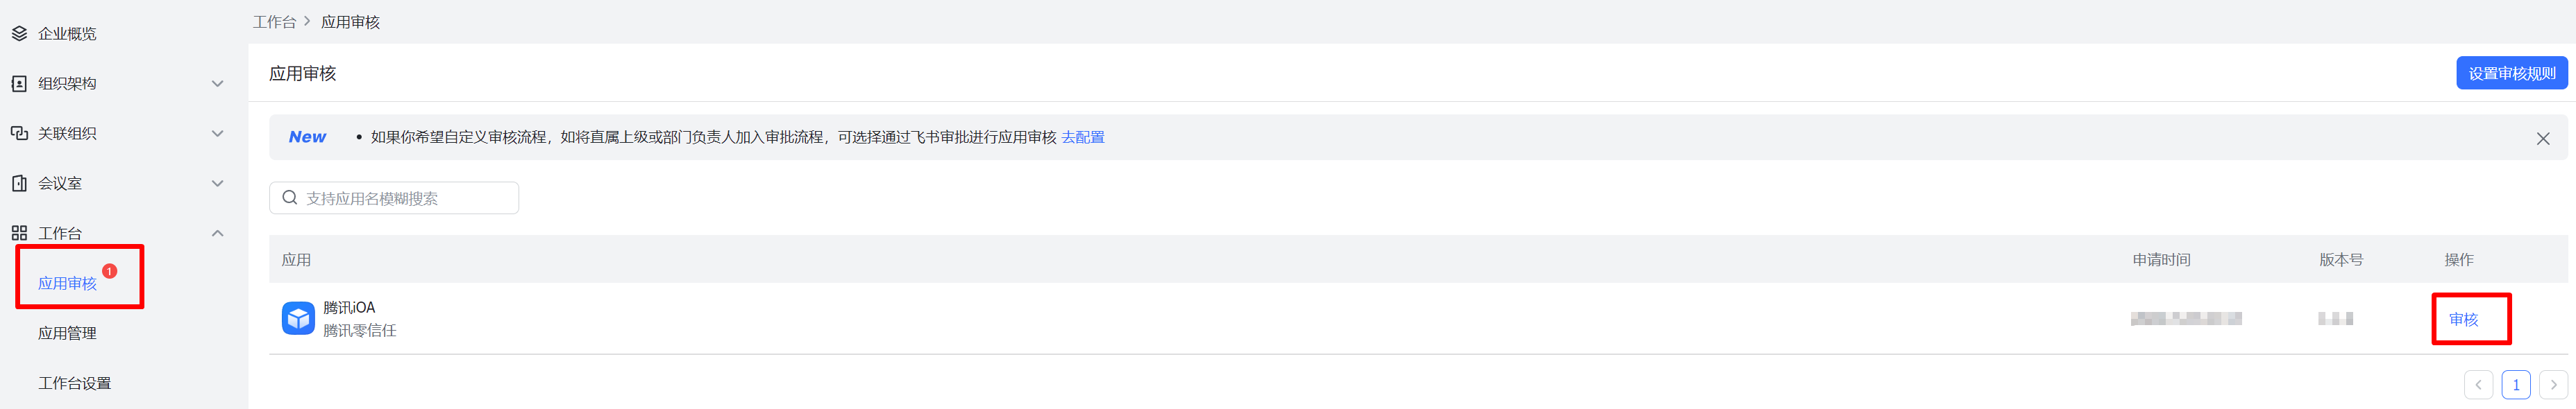Image resolution: width=2576 pixels, height=409 pixels.
Task: Expand the 会议室 menu chevron
Action: coord(217,184)
